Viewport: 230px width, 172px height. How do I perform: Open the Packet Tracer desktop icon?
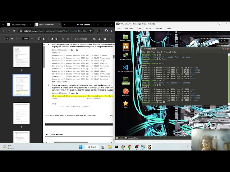(125, 57)
